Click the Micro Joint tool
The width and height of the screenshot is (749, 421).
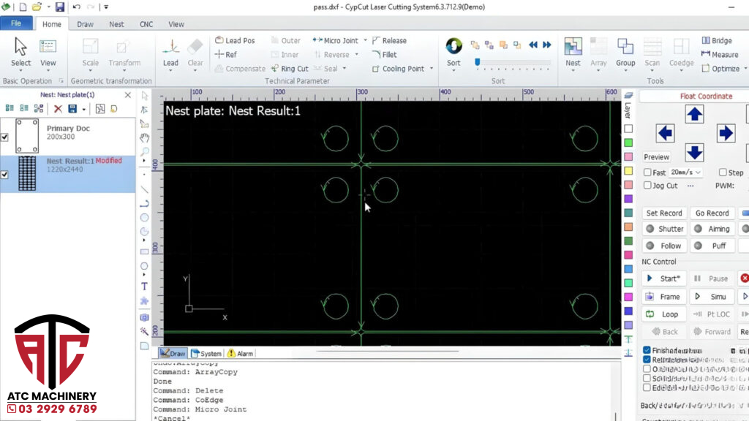point(335,41)
